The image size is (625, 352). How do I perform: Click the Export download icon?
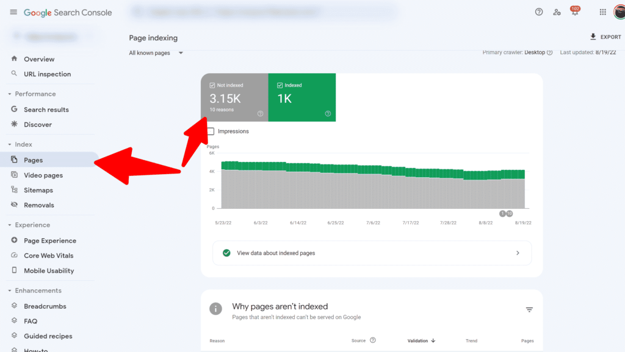593,37
